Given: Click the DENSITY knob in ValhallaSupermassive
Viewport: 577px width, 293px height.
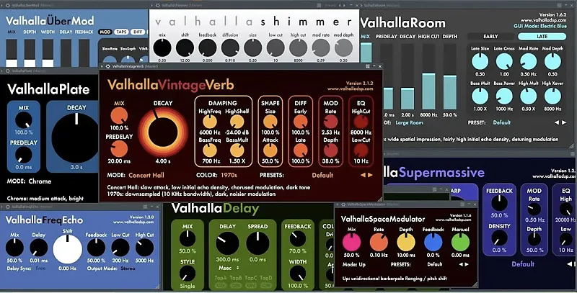Looking at the screenshot, I should pyautogui.click(x=499, y=238).
